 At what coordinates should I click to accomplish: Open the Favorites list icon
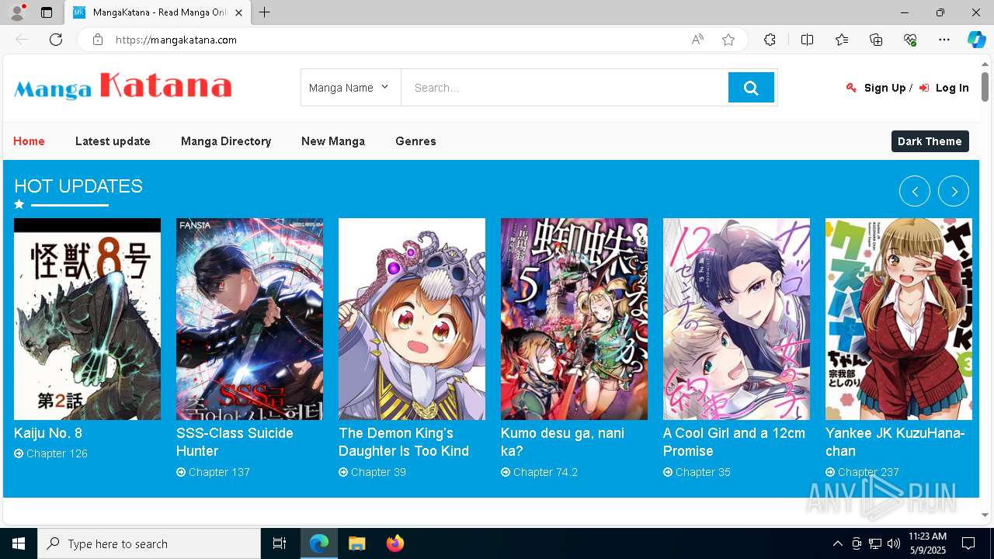click(x=842, y=40)
